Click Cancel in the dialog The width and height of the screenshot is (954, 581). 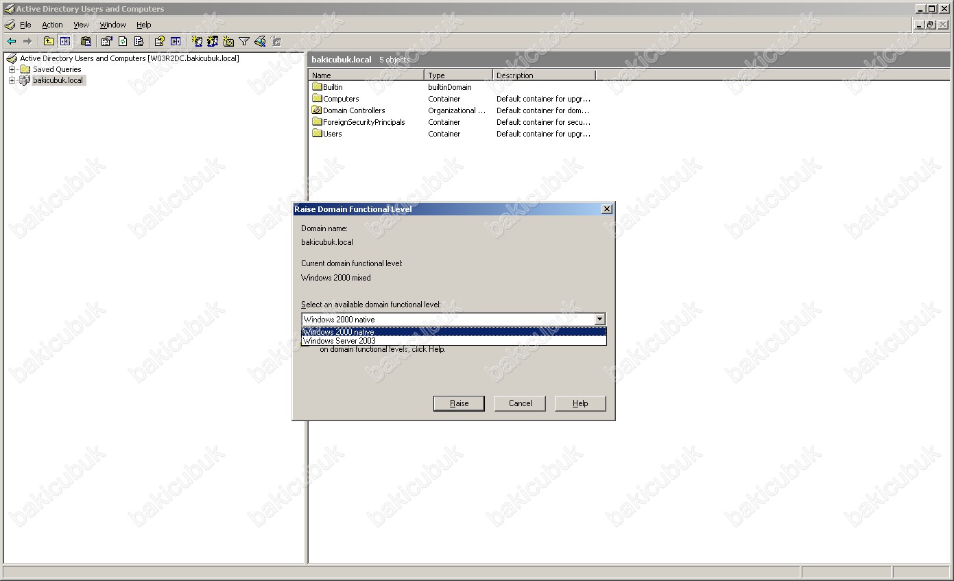pos(520,403)
